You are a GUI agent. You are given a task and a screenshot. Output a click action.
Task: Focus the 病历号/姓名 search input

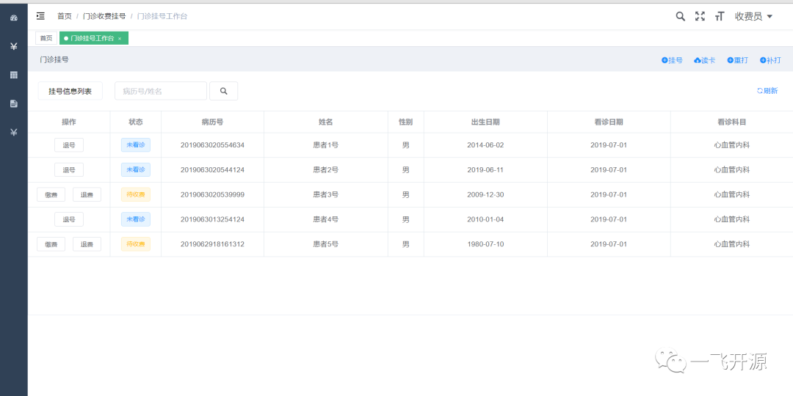[x=160, y=91]
